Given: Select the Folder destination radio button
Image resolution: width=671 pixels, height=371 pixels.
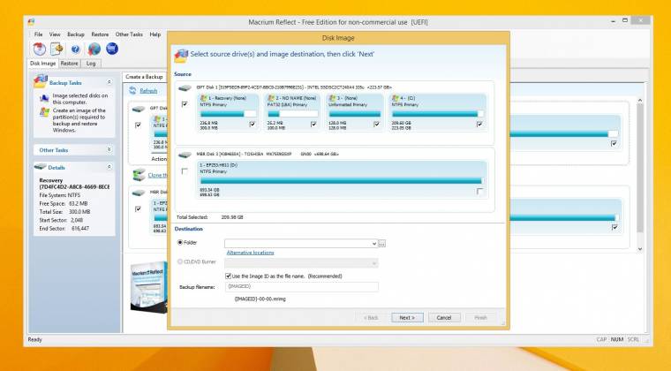Looking at the screenshot, I should 180,242.
